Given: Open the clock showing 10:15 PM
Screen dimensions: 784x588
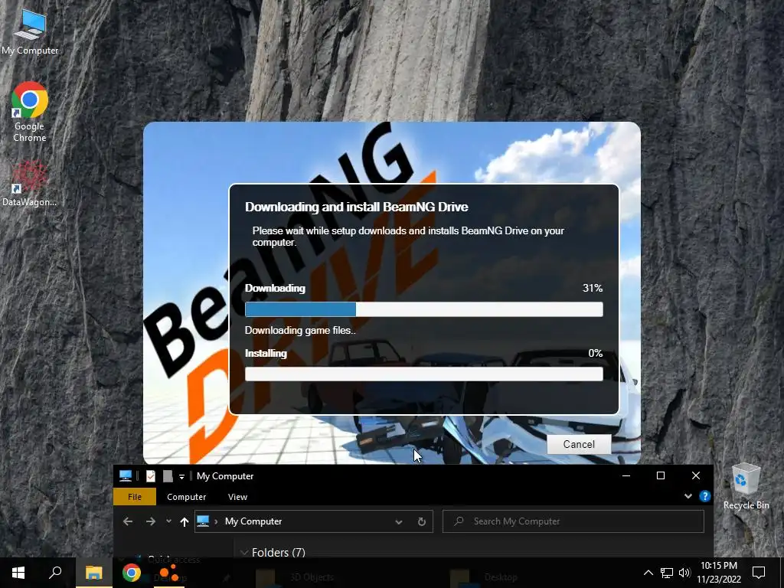Looking at the screenshot, I should pyautogui.click(x=718, y=573).
